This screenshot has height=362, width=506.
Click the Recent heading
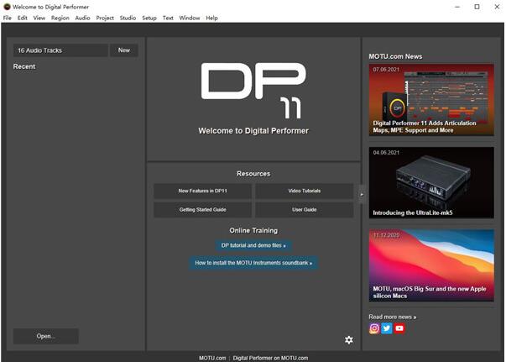[24, 66]
